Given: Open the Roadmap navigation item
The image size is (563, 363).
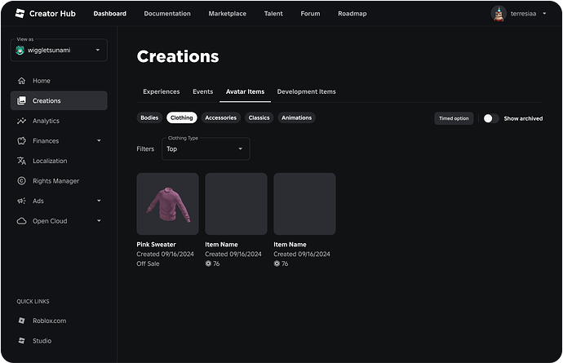Looking at the screenshot, I should [352, 14].
